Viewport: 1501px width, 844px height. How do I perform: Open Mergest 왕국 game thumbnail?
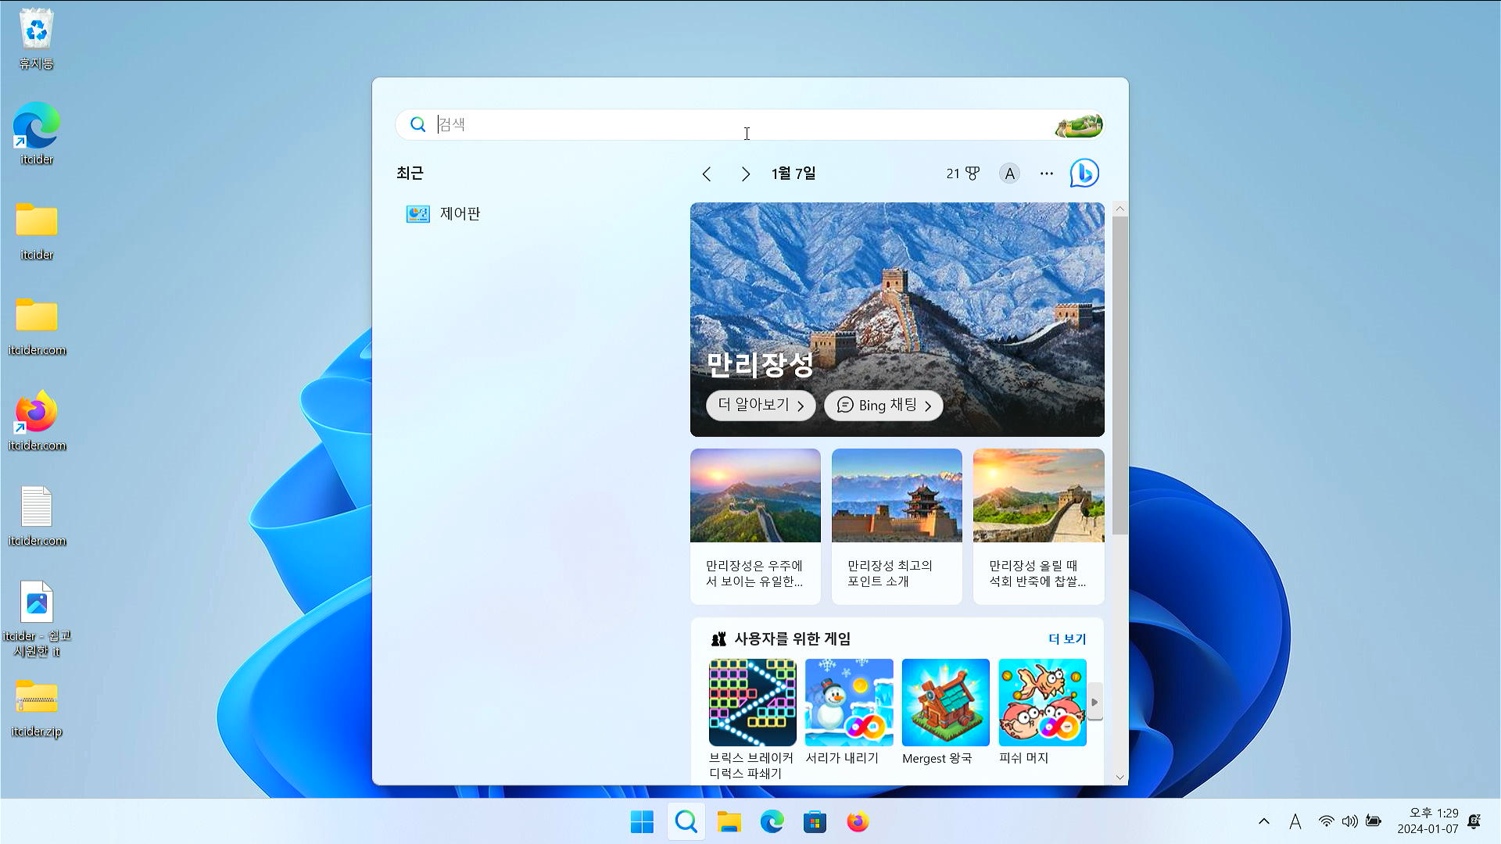pos(945,702)
